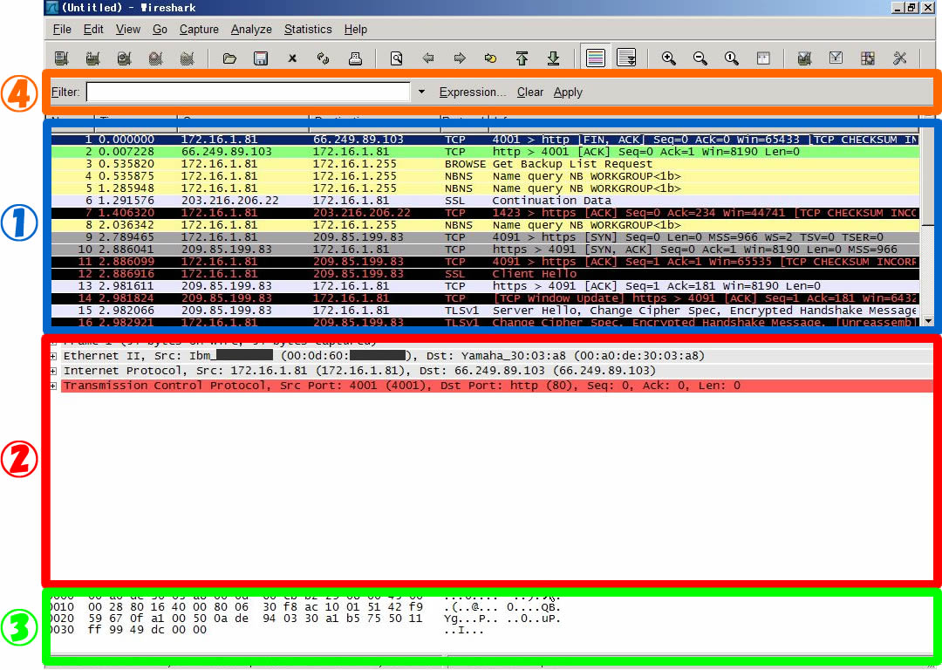
Task: Toggle auto scroll in live capture
Action: click(x=626, y=58)
